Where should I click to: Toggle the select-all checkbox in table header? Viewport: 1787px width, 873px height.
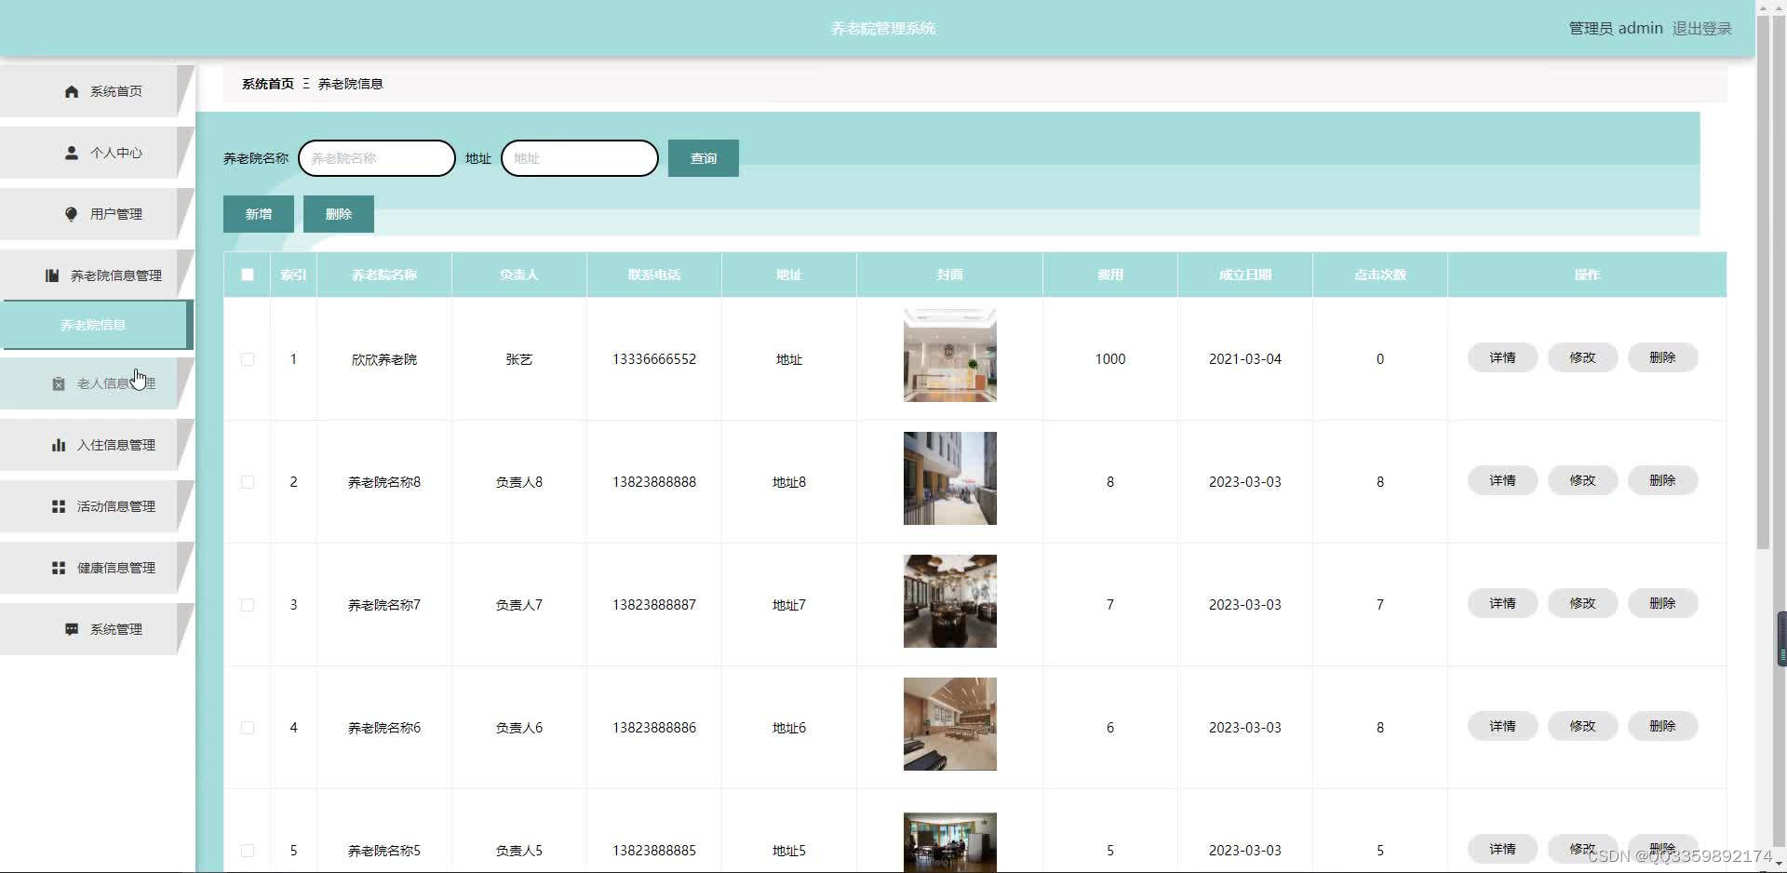pyautogui.click(x=248, y=275)
